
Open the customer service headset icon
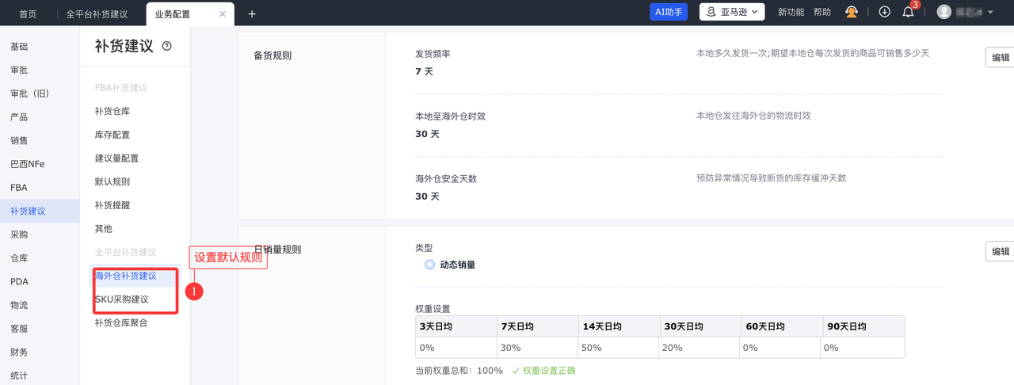tap(852, 12)
